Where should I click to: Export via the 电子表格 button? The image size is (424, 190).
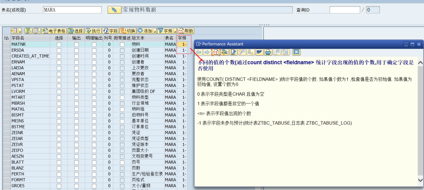click(x=53, y=31)
